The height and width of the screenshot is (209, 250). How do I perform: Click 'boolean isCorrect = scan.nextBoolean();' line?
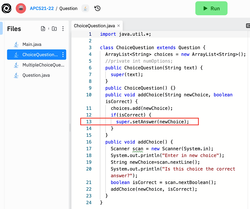(x=164, y=182)
